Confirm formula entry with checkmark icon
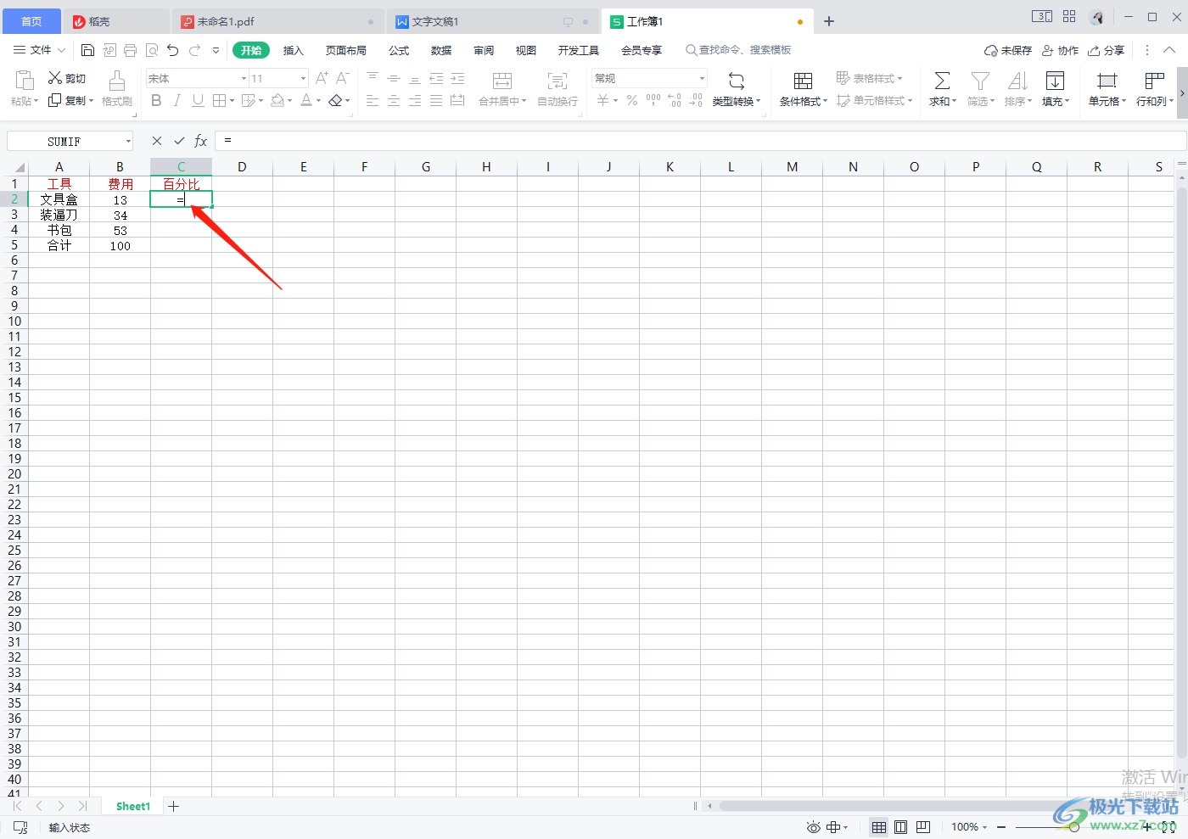1188x839 pixels. (179, 141)
